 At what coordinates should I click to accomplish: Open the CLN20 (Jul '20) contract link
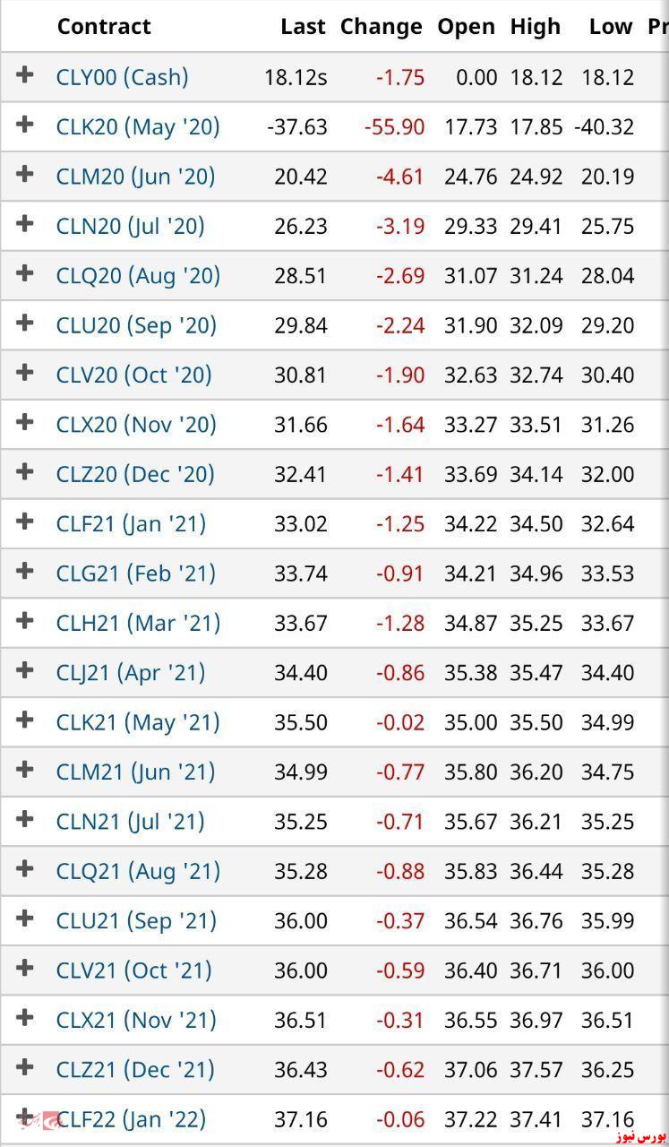tap(131, 226)
